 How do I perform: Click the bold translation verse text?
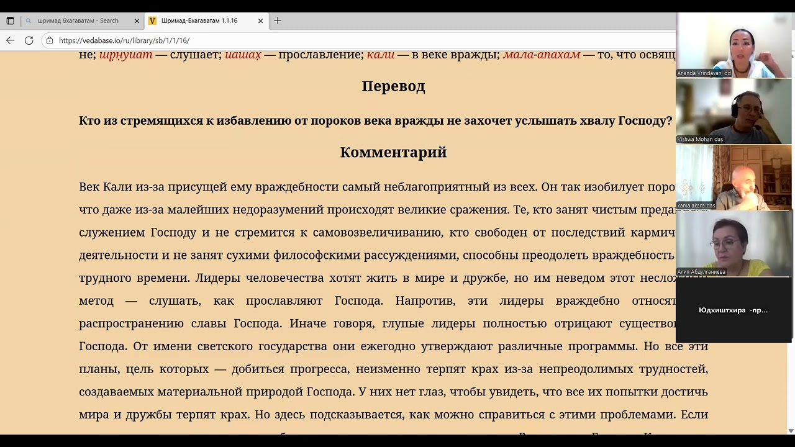[x=375, y=120]
